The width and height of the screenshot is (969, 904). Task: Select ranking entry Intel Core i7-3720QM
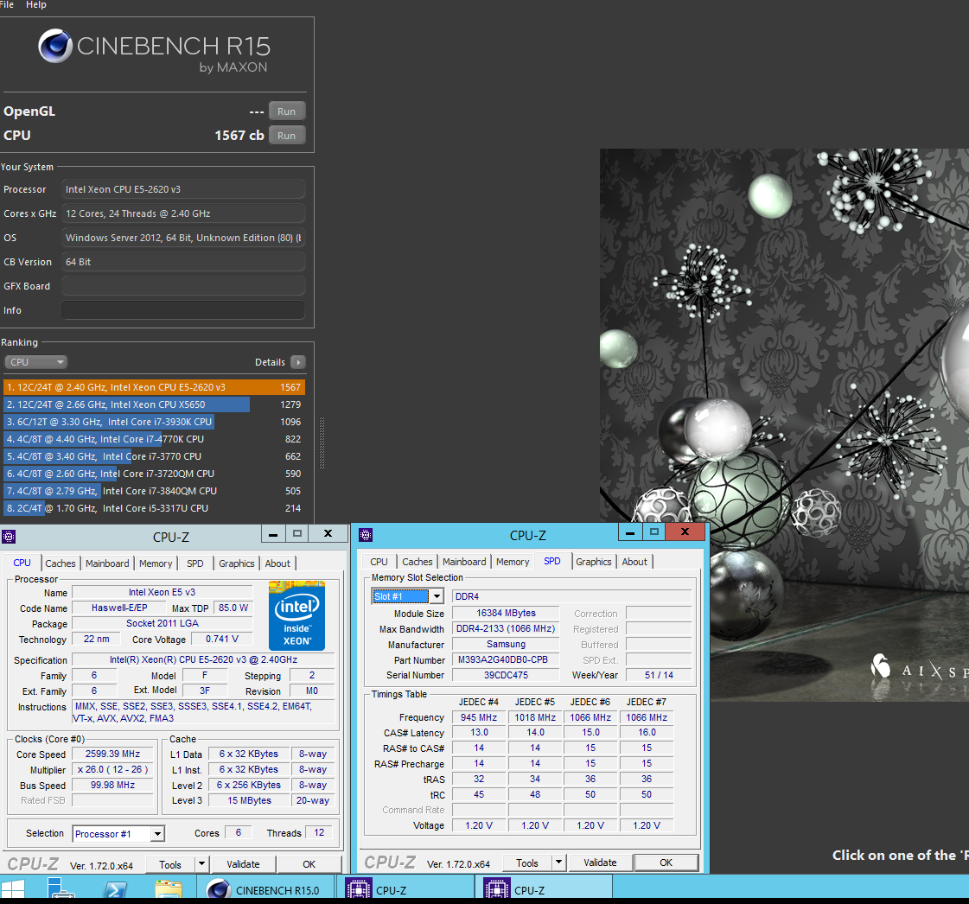[x=154, y=474]
